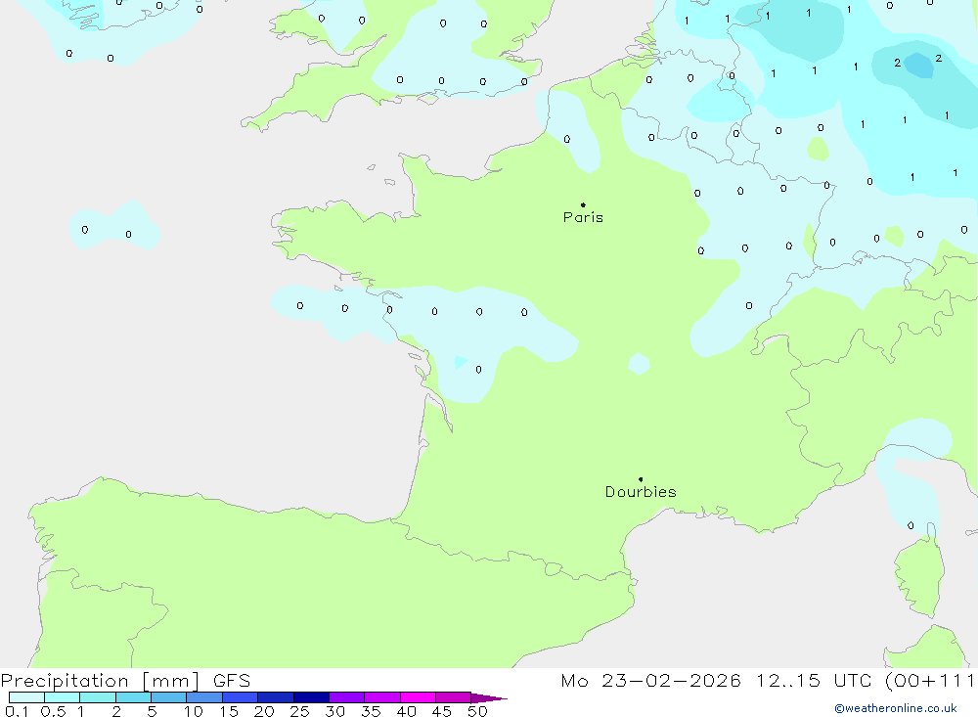Click the legend arrow tip beyond 50
Viewport: 978px width, 717px height.
click(x=489, y=697)
